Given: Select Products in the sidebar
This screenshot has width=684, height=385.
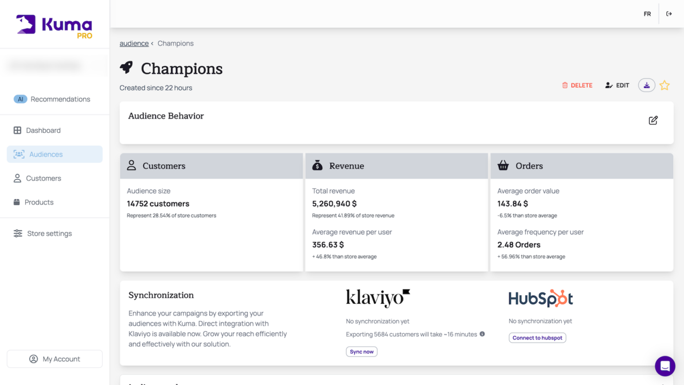Looking at the screenshot, I should point(40,202).
